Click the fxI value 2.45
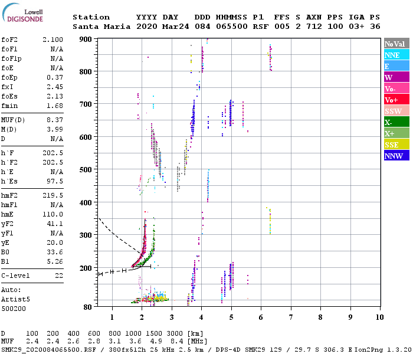 pyautogui.click(x=55, y=87)
